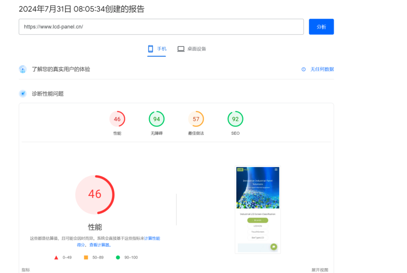Click the phone icon in 手机 tab
This screenshot has height=273, width=407.
click(x=151, y=49)
